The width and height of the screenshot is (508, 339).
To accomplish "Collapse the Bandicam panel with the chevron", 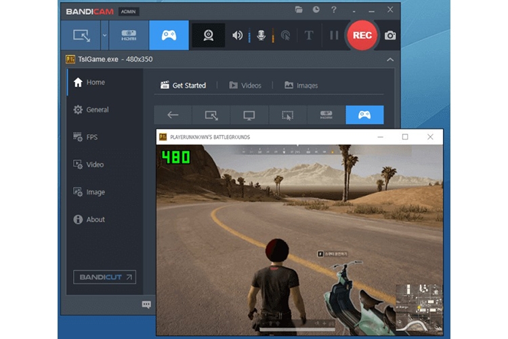I will 390,60.
